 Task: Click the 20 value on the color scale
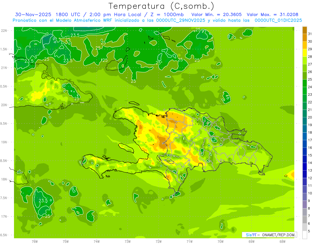click(x=310, y=117)
